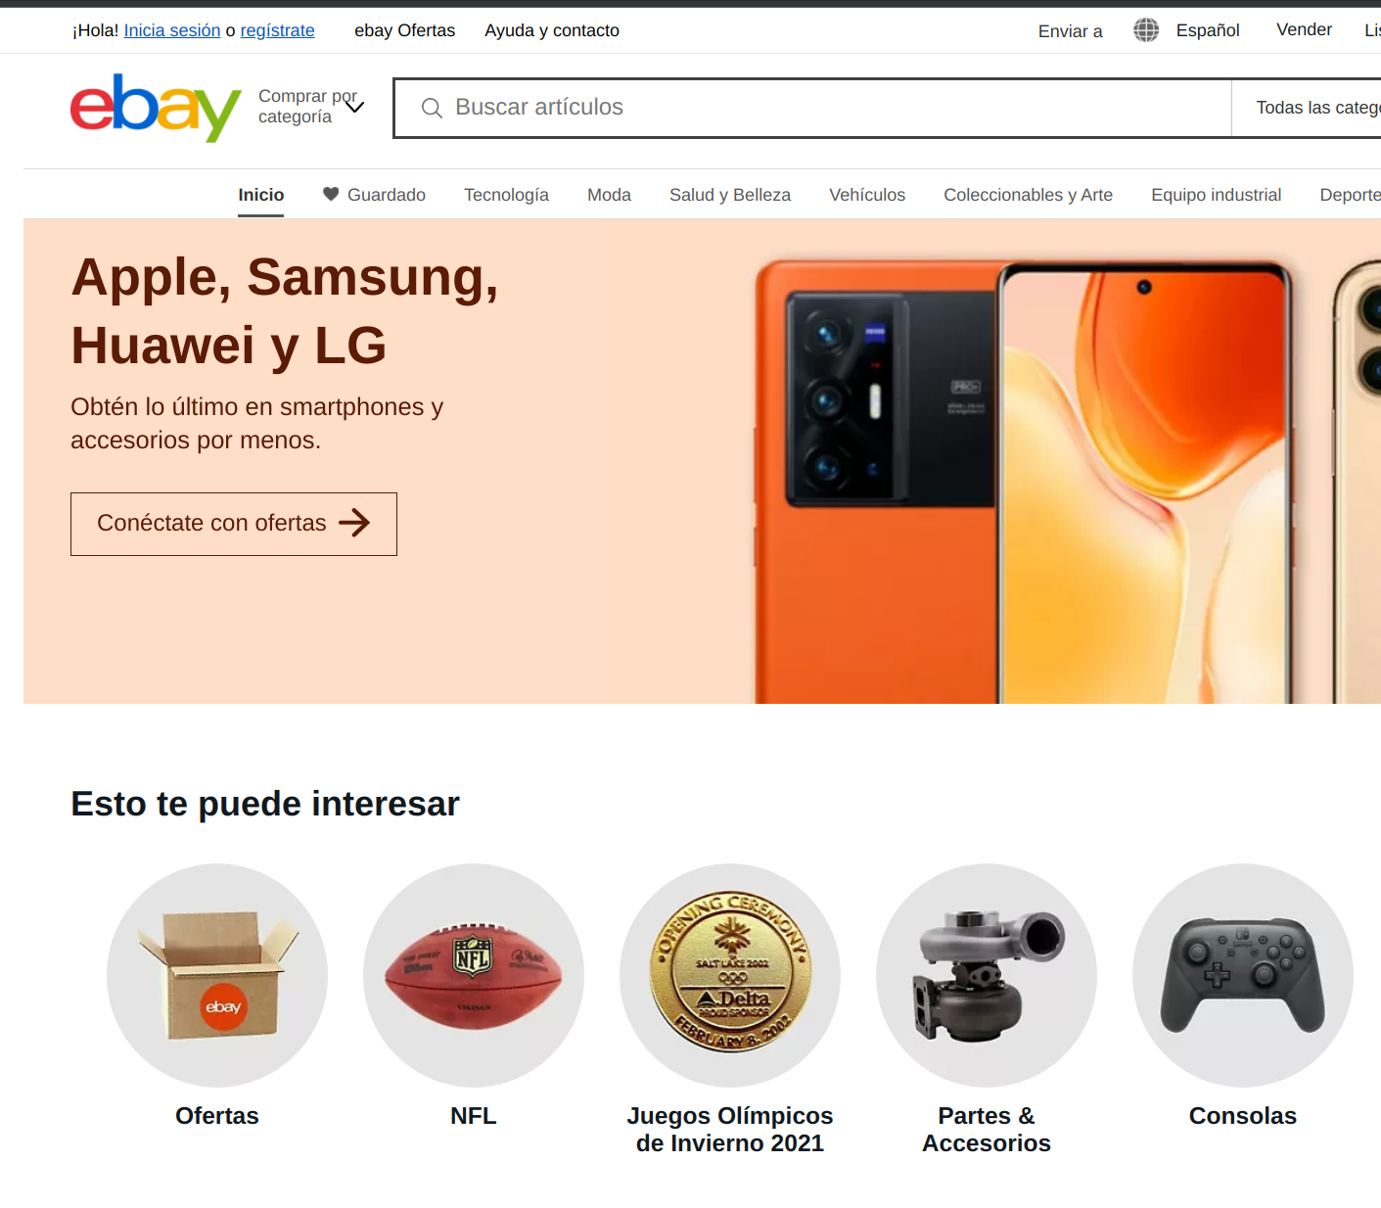Viewport: 1381px width, 1208px height.
Task: Open the Español language selector
Action: click(x=1208, y=30)
